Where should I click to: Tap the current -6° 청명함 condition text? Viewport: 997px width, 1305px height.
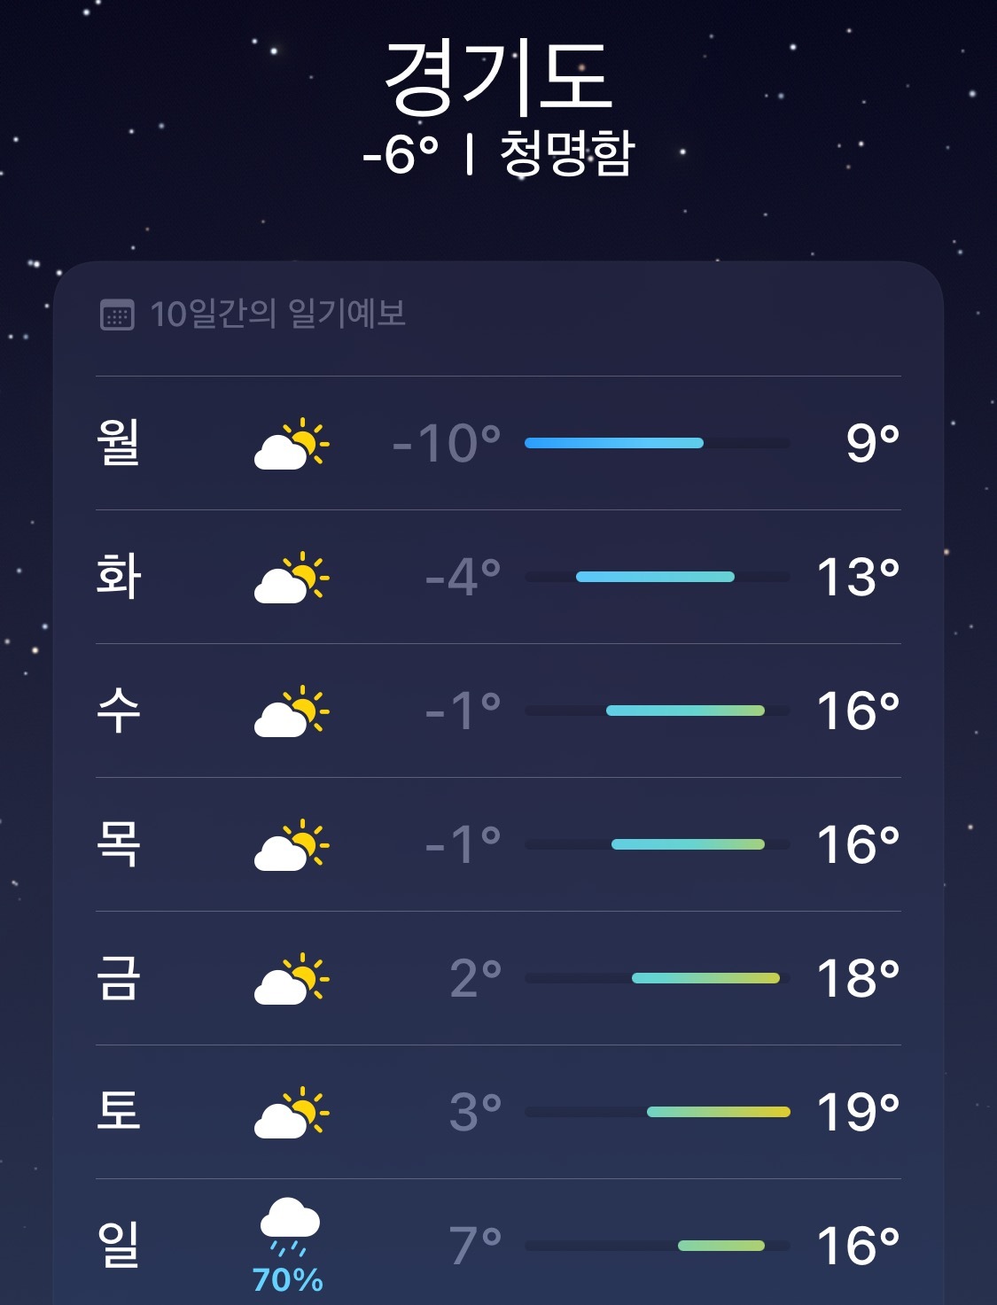click(498, 154)
